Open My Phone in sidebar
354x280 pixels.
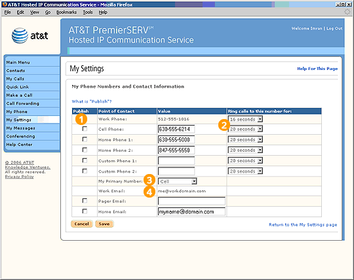33,112
